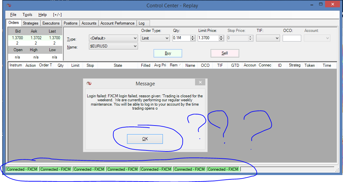Click last Connected - FXCM status indicator

click(223, 169)
